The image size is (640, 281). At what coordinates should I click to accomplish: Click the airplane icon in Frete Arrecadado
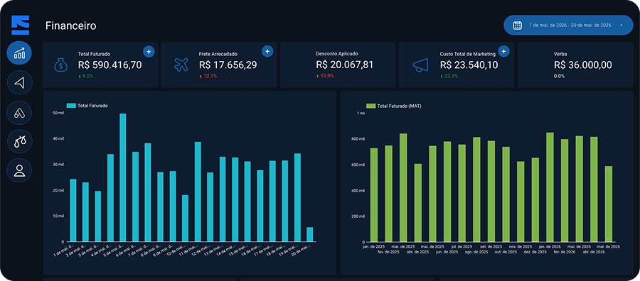coord(181,65)
